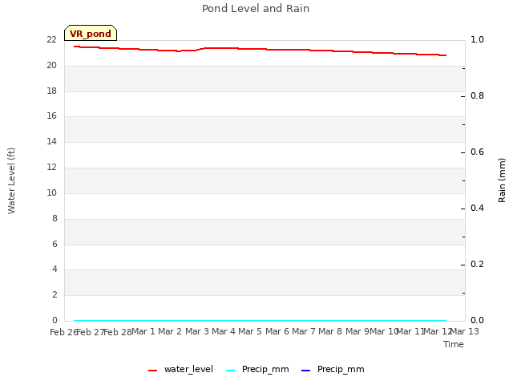Screen dimensions: 513x385
Task: Toggle the blue Precip_mm legend entry
Action: tap(333, 369)
